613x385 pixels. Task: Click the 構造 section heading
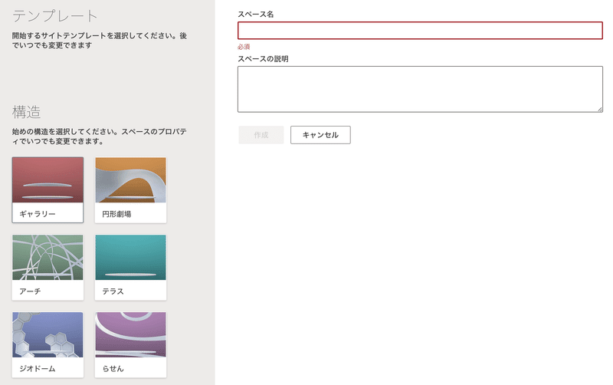tap(26, 112)
